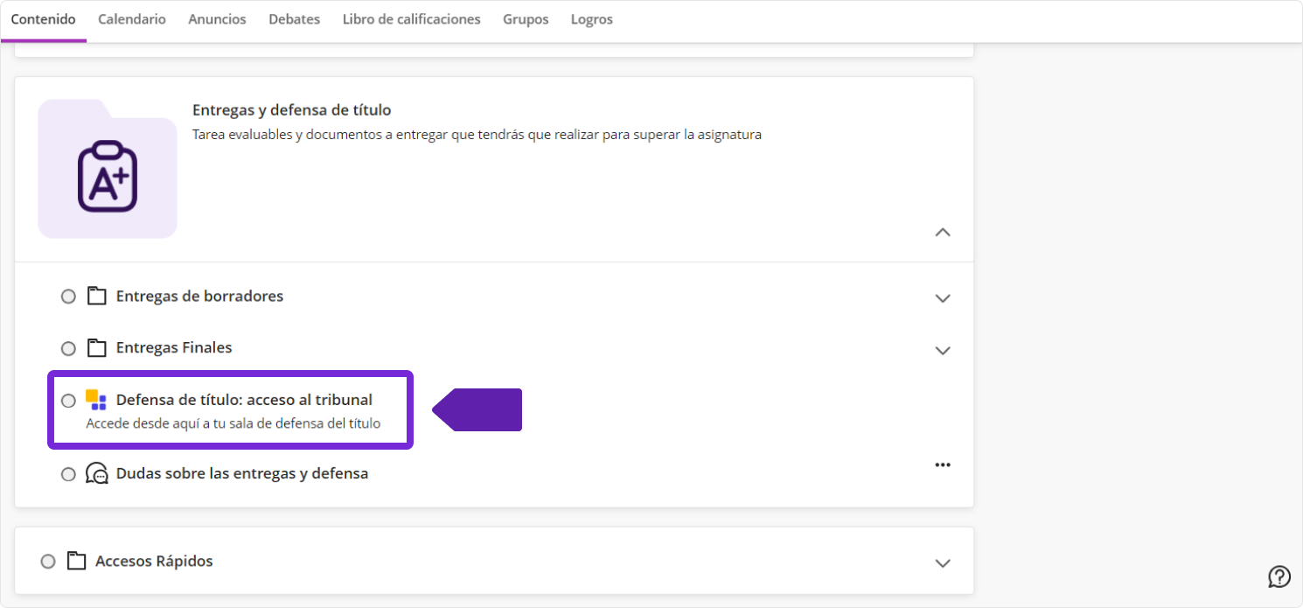The height and width of the screenshot is (608, 1303).
Task: Open the three-dots options menu for Dudas
Action: pos(942,465)
